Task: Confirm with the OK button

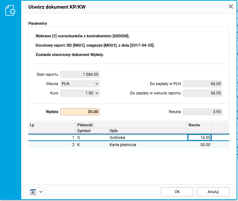Action: pyautogui.click(x=177, y=192)
